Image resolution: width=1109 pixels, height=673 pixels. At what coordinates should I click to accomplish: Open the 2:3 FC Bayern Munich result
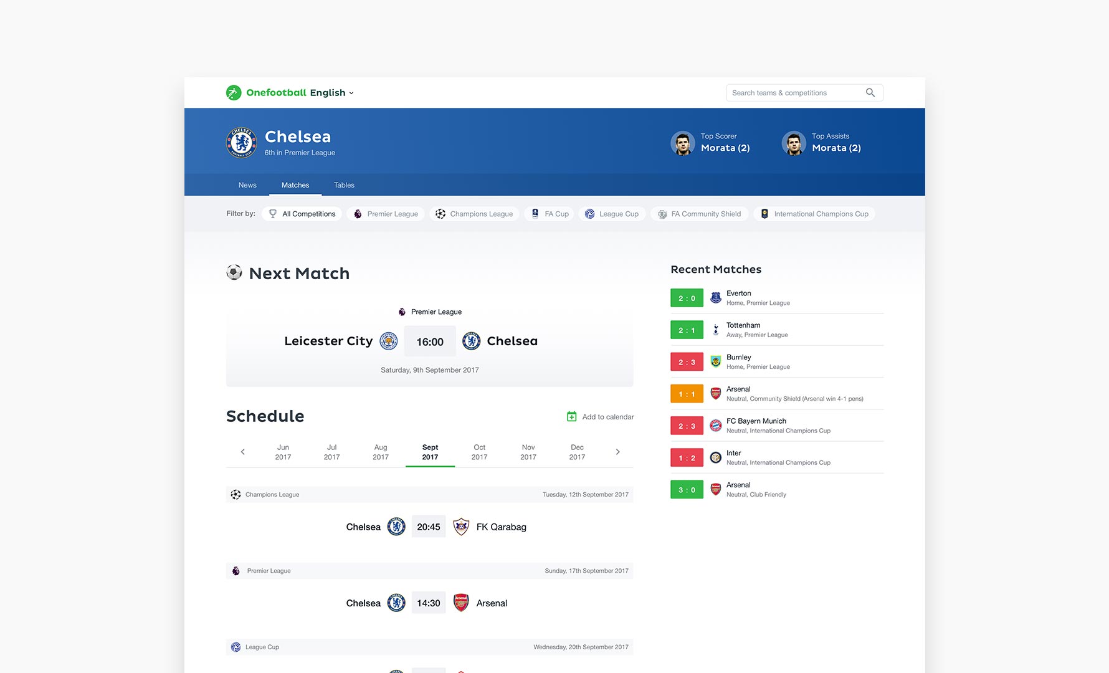tap(687, 426)
